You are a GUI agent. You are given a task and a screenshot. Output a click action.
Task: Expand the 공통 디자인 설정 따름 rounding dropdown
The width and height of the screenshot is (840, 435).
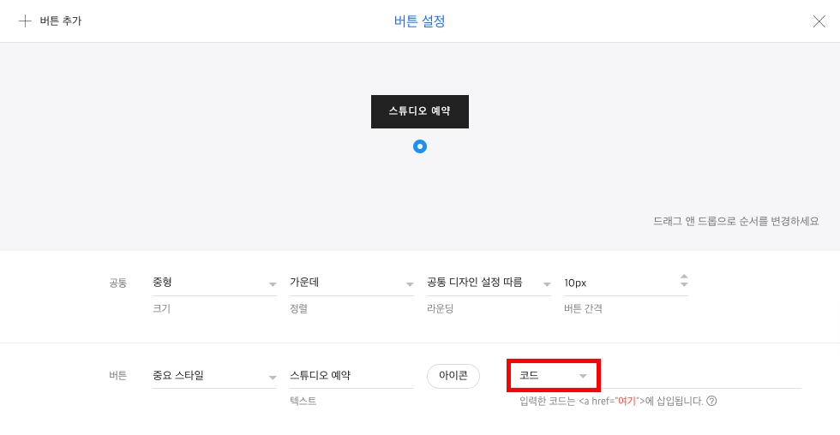click(489, 283)
